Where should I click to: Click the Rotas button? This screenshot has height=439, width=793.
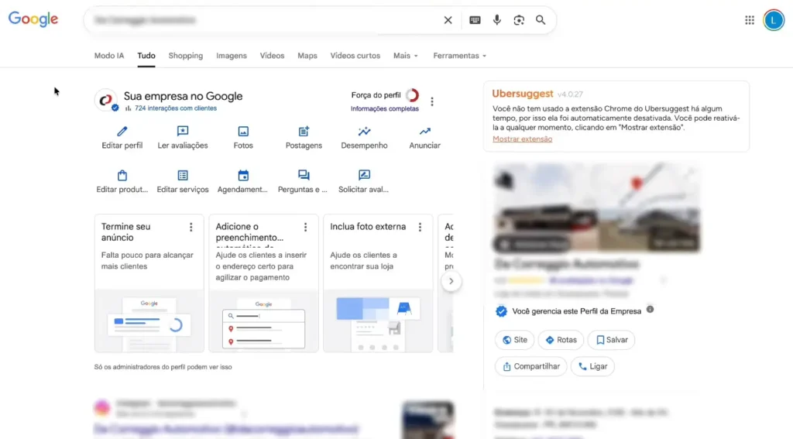561,340
